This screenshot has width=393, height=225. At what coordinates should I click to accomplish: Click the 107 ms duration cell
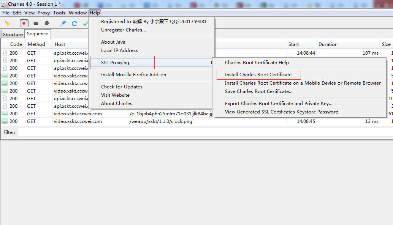click(371, 53)
